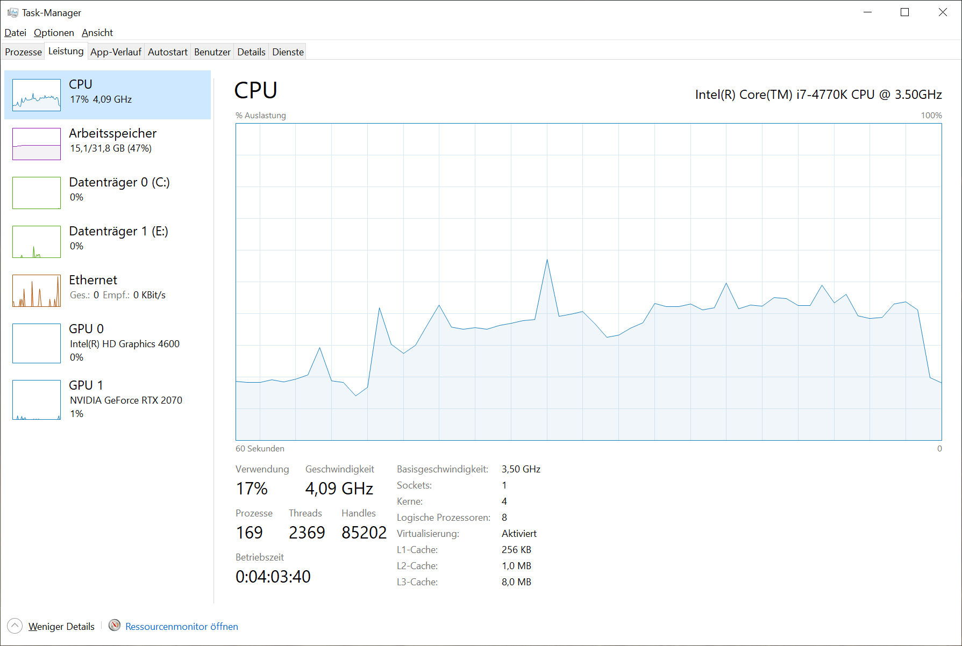Switch to the App-Verlauf tab
962x646 pixels.
tap(116, 52)
